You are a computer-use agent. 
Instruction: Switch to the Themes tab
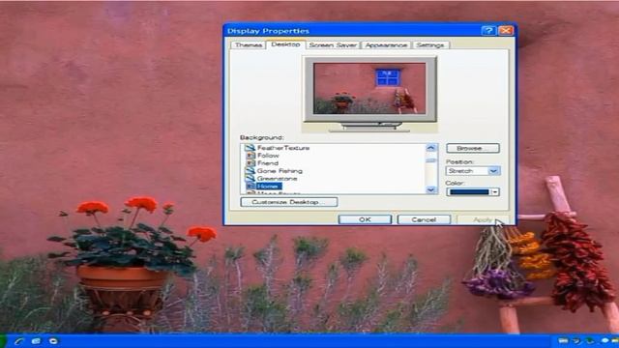point(249,45)
